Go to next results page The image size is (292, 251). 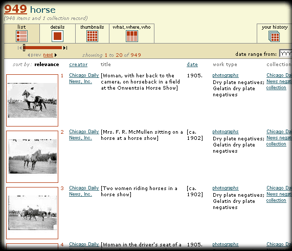(48, 55)
